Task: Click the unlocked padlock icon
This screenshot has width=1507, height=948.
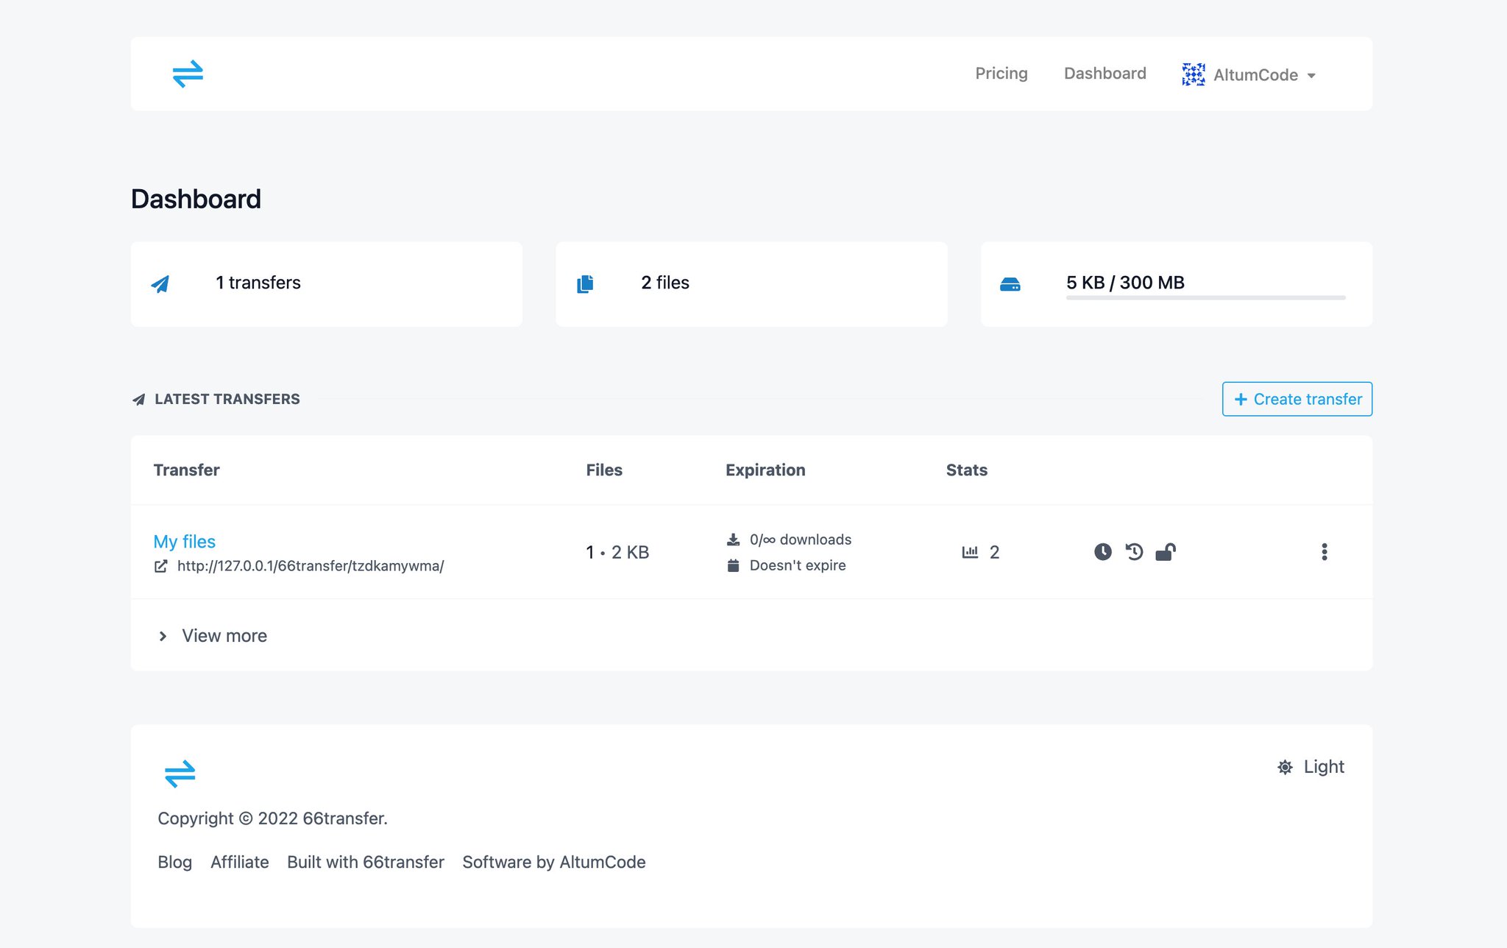Action: click(1166, 552)
